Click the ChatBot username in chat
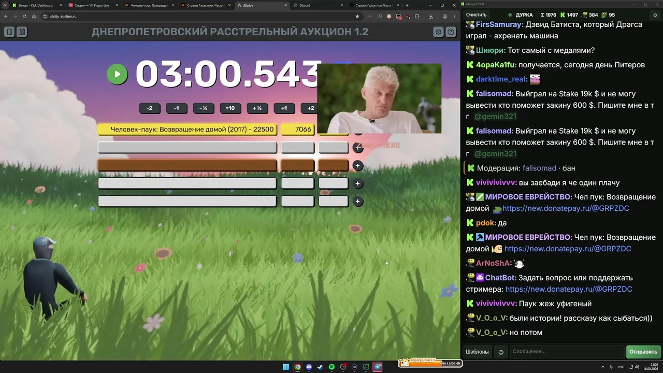663x373 pixels. 500,278
